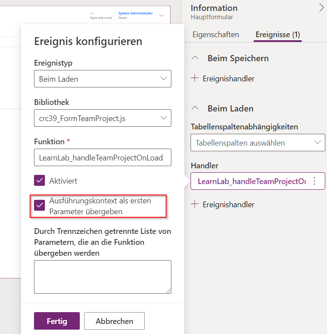Open the Bibliothek dropdown
The width and height of the screenshot is (327, 334).
coord(102,118)
